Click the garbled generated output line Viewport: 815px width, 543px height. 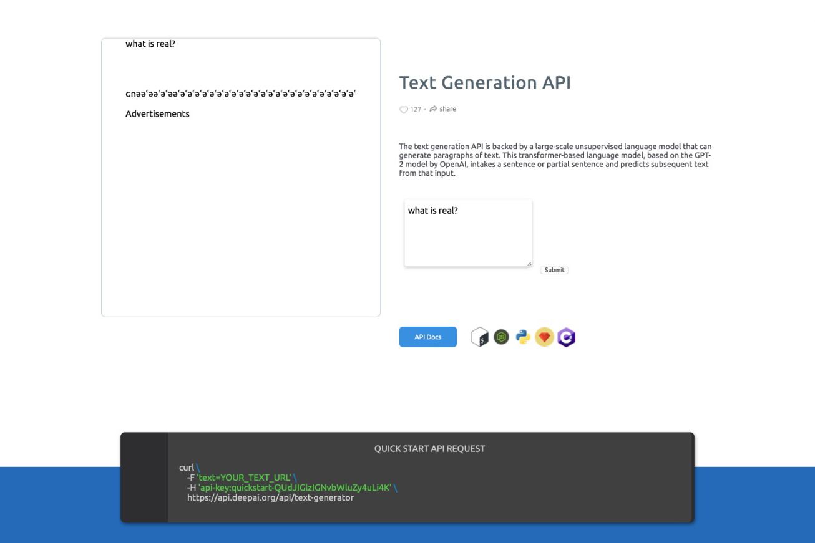[241, 94]
